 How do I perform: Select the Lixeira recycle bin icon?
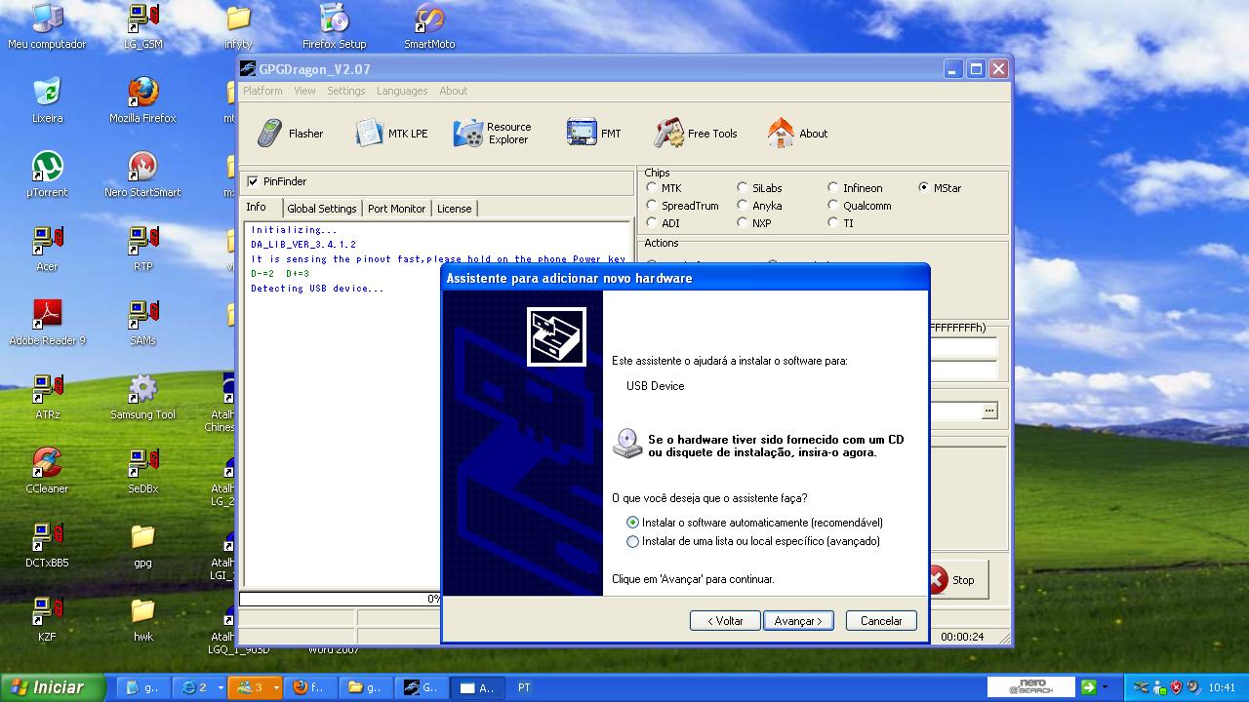click(x=47, y=100)
